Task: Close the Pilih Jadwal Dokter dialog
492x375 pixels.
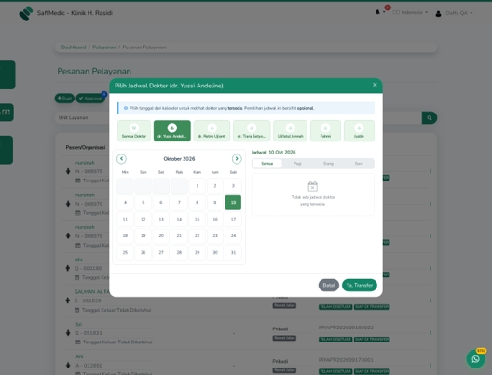Action: [x=375, y=85]
